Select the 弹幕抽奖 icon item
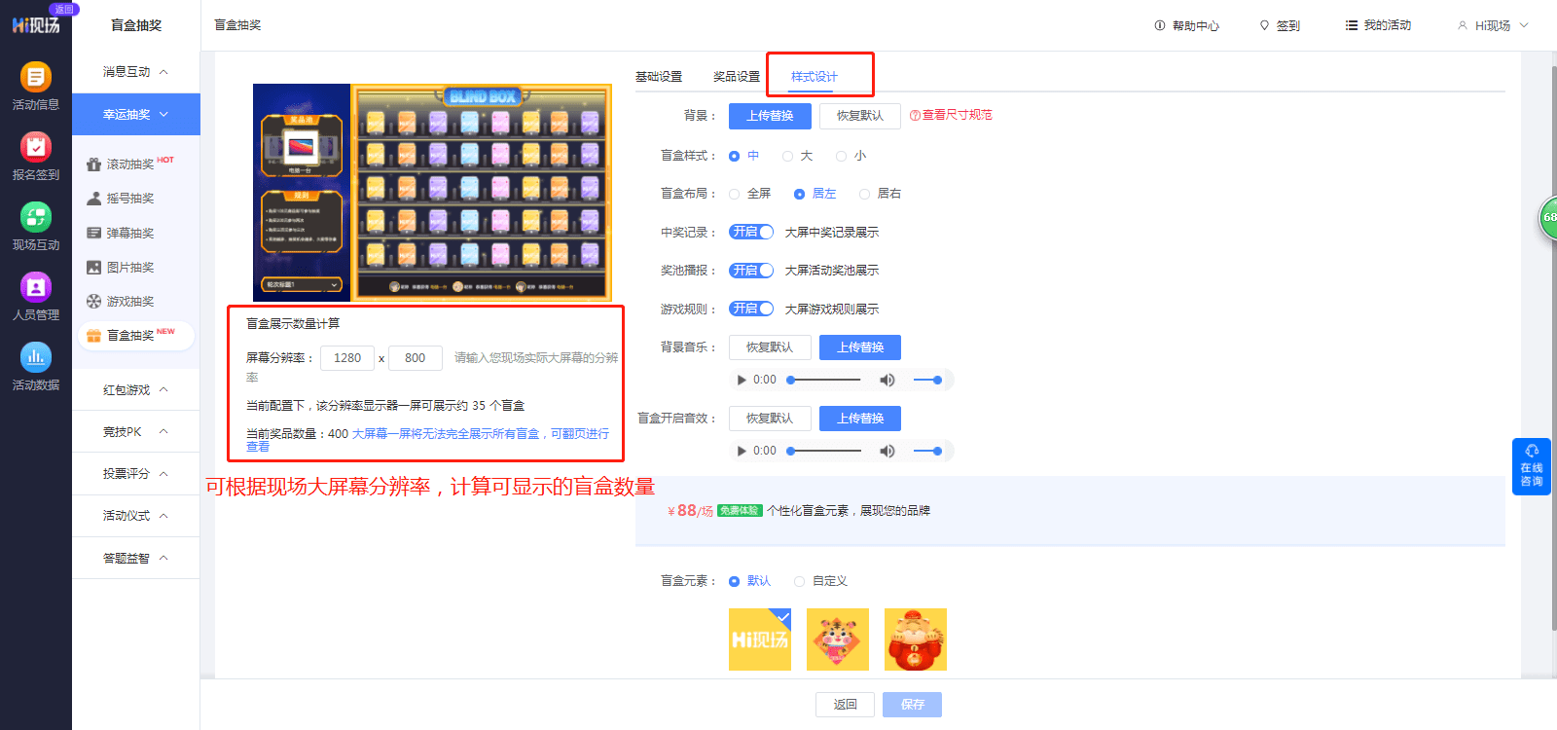 click(x=93, y=233)
